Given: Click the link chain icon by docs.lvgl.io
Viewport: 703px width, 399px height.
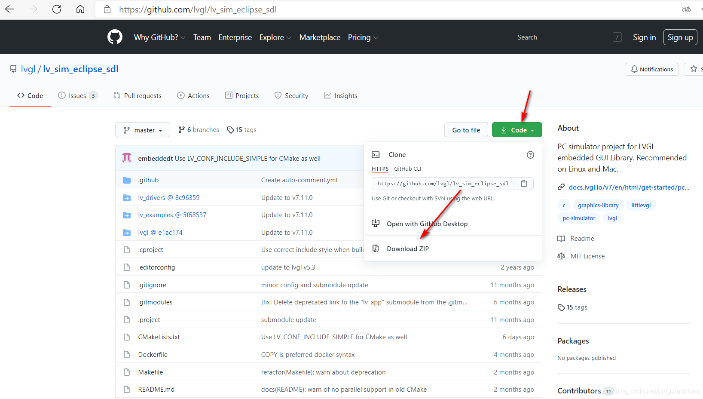Looking at the screenshot, I should (561, 187).
